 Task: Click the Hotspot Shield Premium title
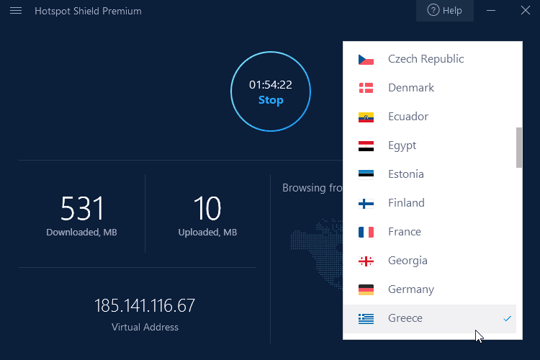pyautogui.click(x=88, y=11)
